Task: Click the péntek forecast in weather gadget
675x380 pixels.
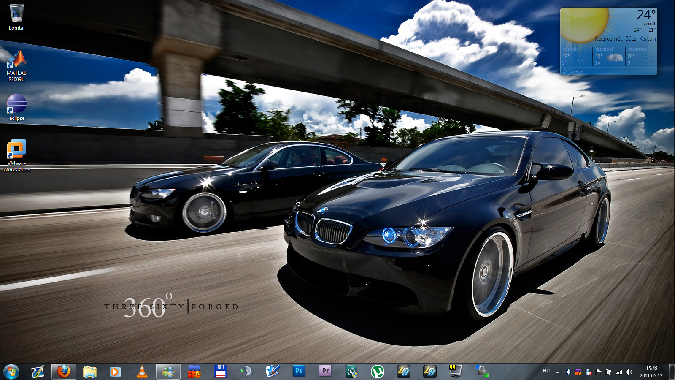Action: pos(576,56)
